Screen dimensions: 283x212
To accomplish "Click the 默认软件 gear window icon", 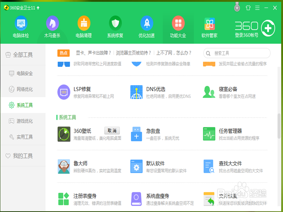I will [x=137, y=166].
